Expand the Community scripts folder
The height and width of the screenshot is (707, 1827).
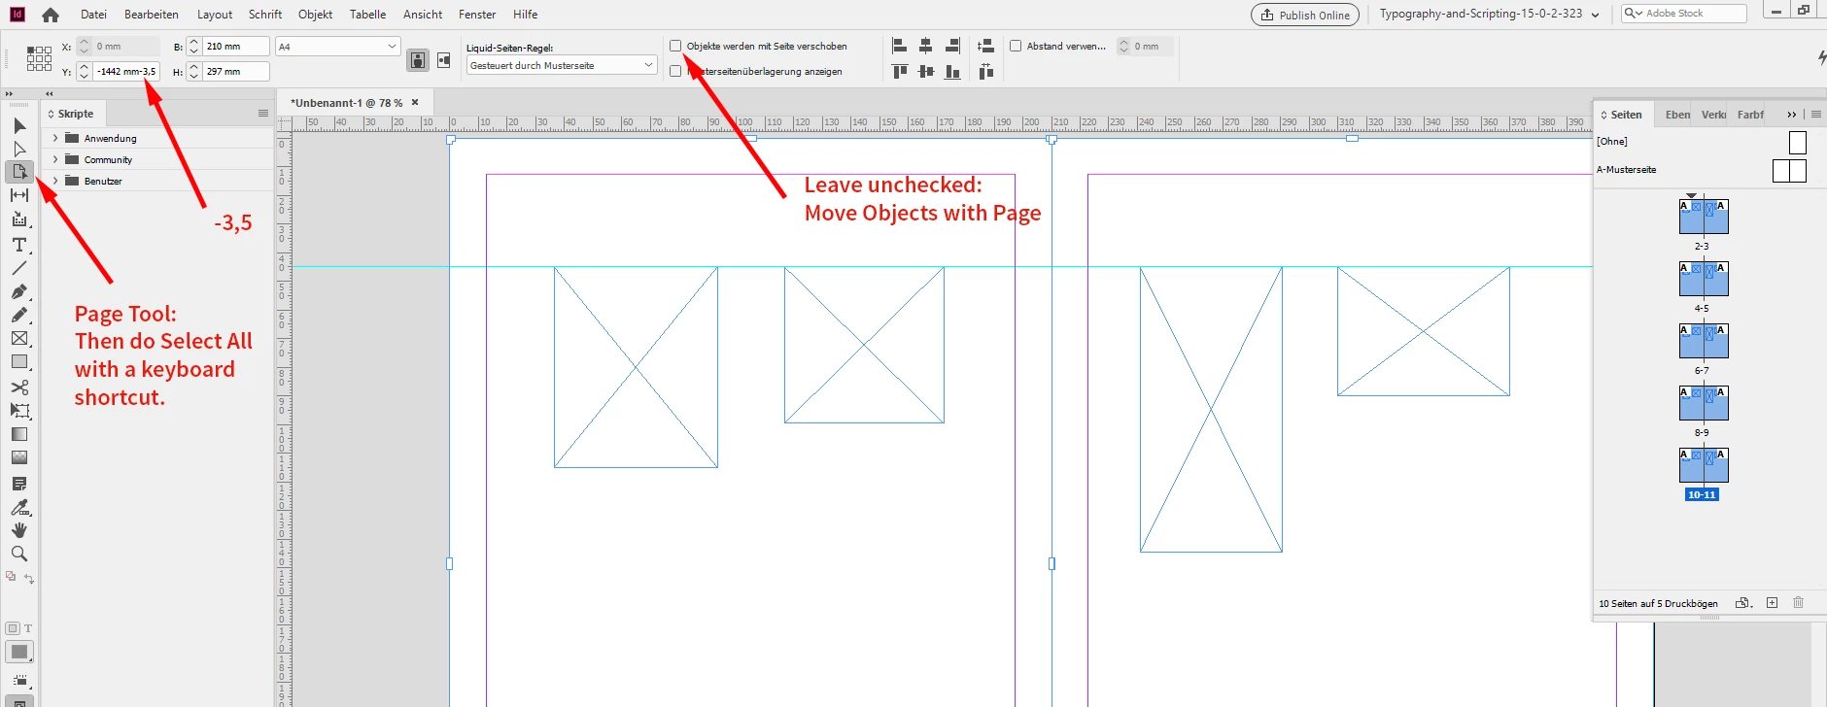55,159
